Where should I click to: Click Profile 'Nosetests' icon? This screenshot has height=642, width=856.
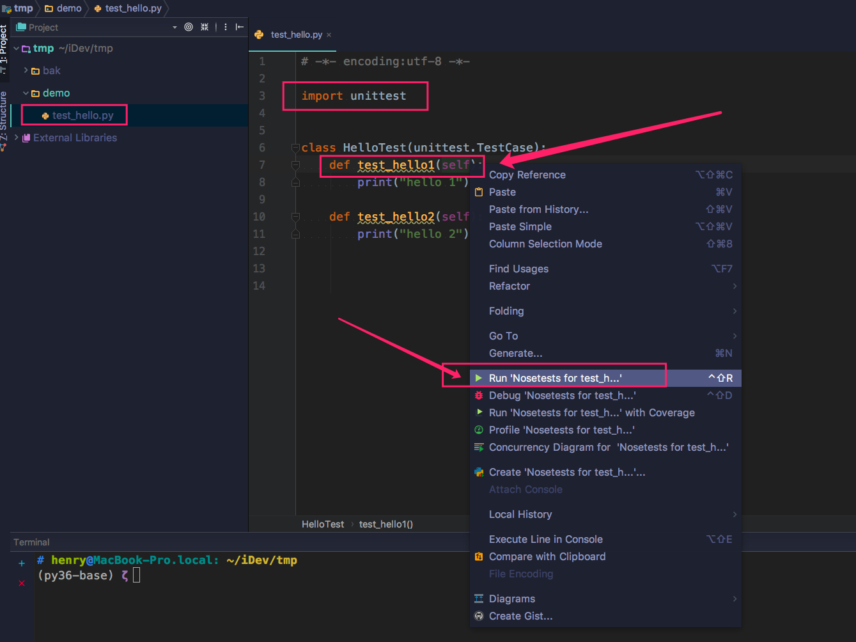click(x=479, y=430)
